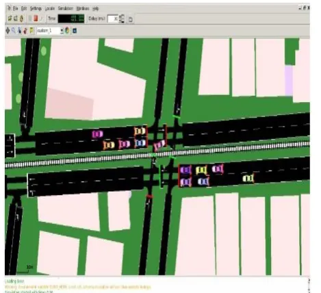Click the recenter view diamond icon
The image size is (321, 293).
[8, 30]
